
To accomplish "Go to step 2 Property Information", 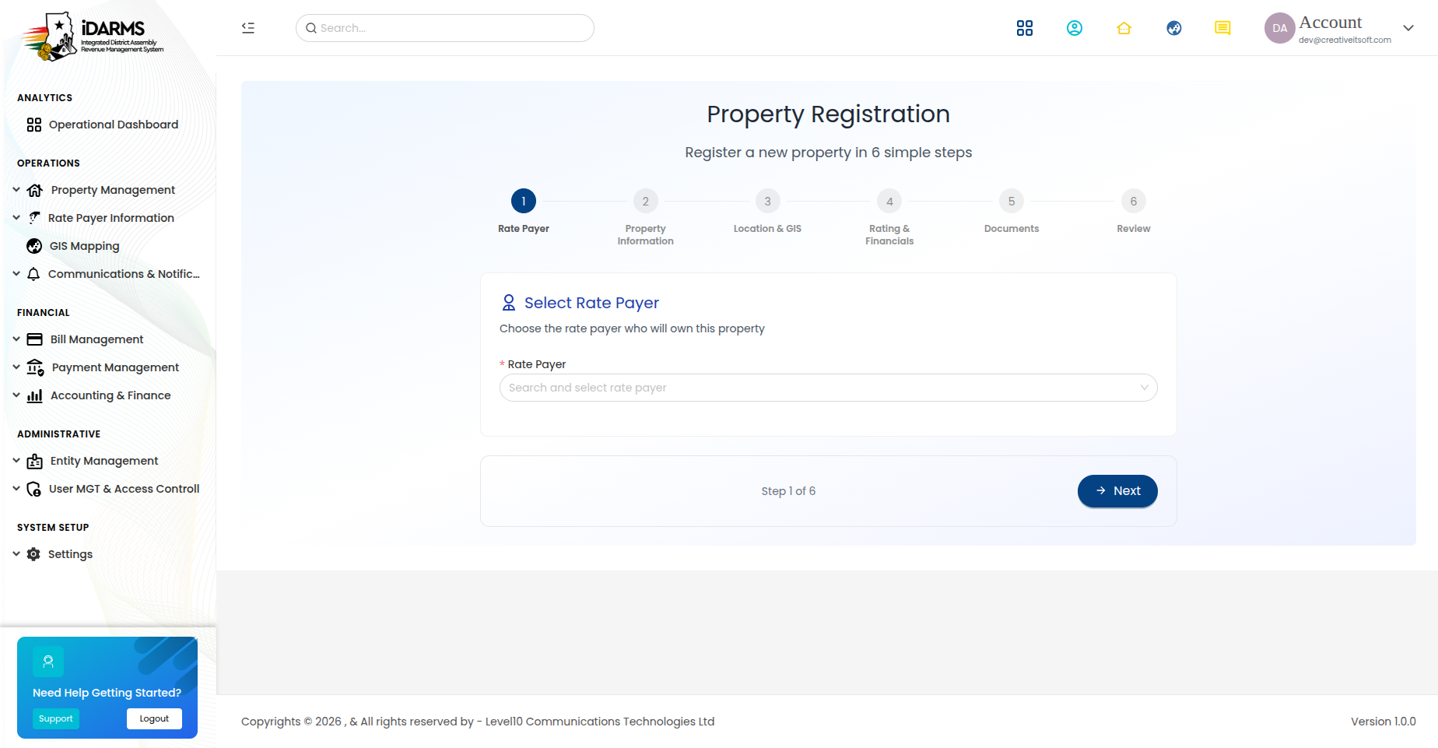I will [646, 202].
